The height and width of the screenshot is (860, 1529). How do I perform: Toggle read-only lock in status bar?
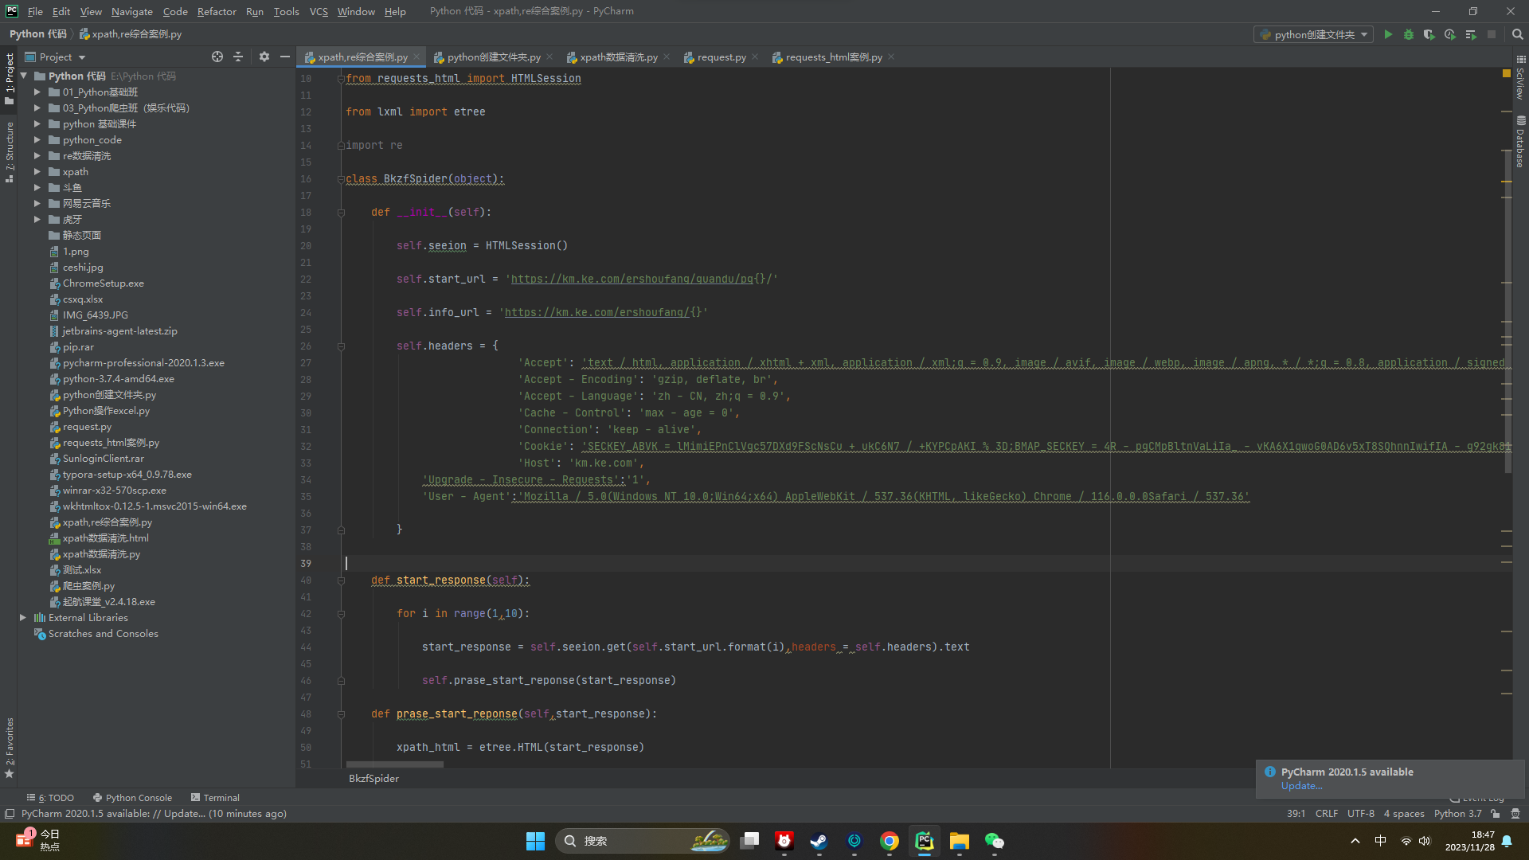click(x=1496, y=814)
